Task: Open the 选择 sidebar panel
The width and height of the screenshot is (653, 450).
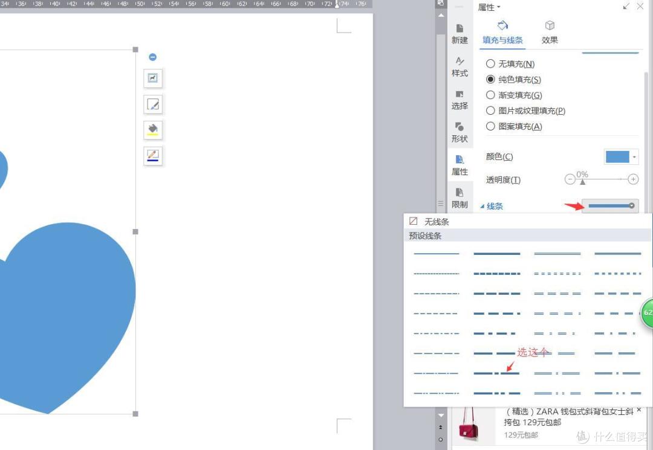Action: pyautogui.click(x=460, y=100)
